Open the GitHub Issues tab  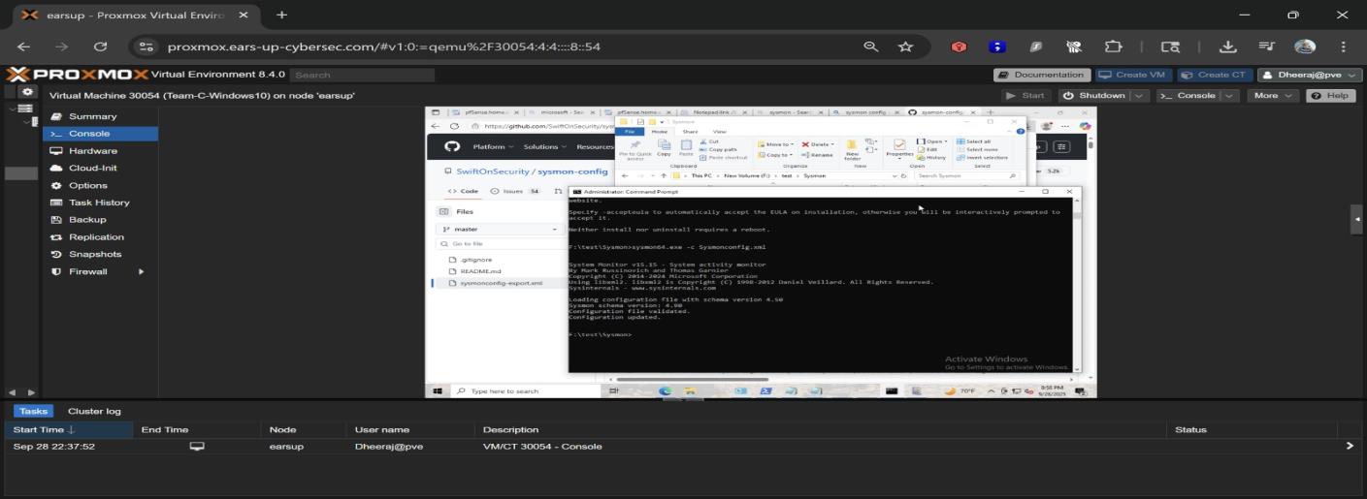tap(515, 191)
